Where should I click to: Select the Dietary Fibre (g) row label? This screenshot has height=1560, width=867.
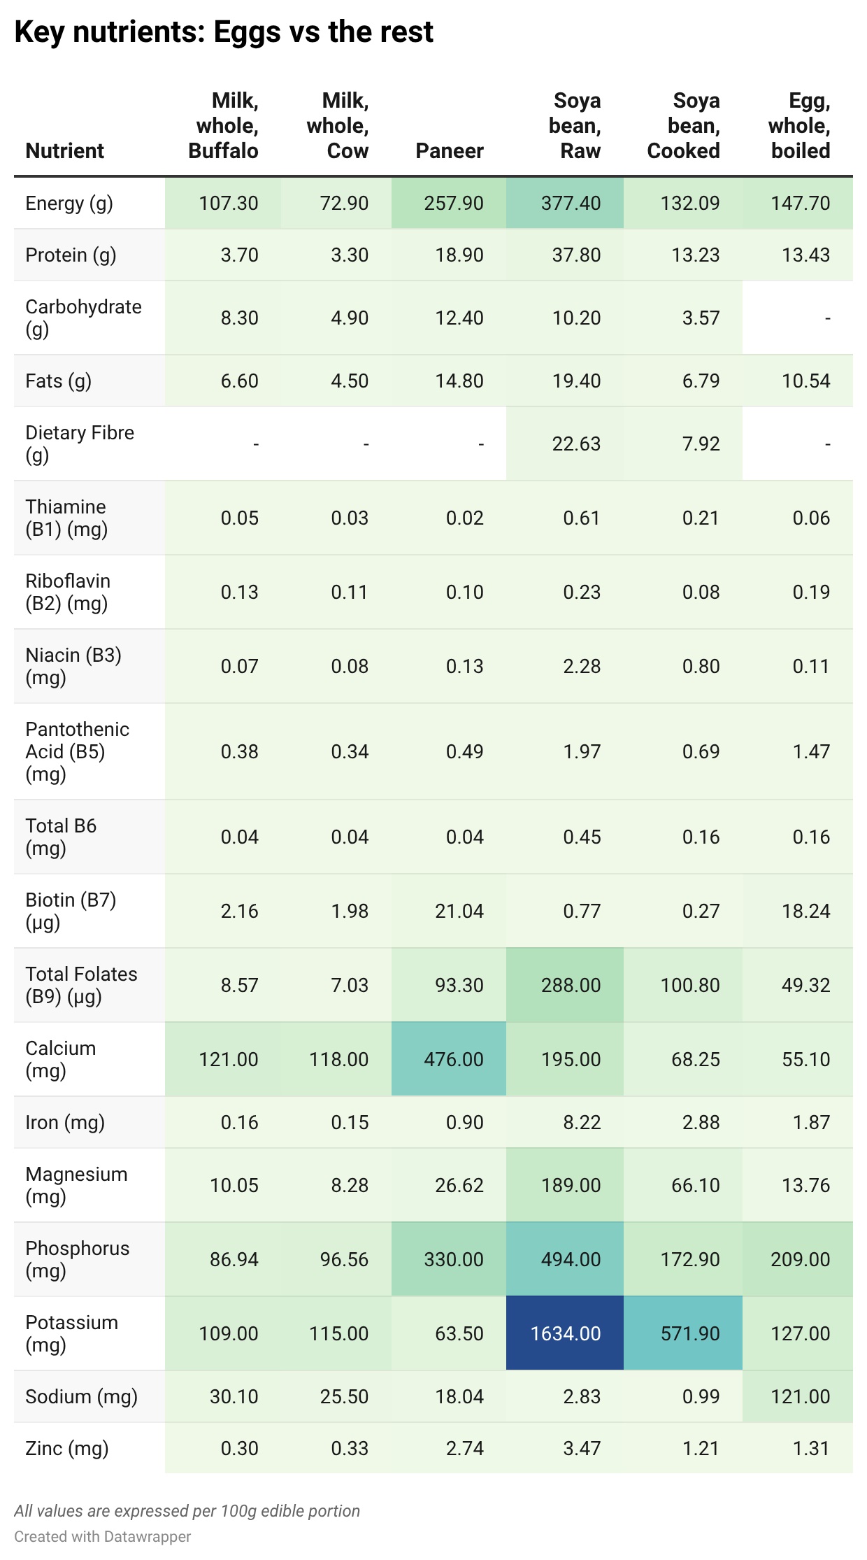(80, 444)
